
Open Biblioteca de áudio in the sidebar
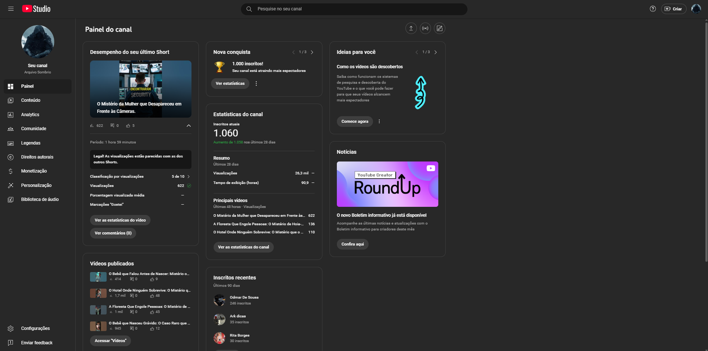pyautogui.click(x=38, y=199)
